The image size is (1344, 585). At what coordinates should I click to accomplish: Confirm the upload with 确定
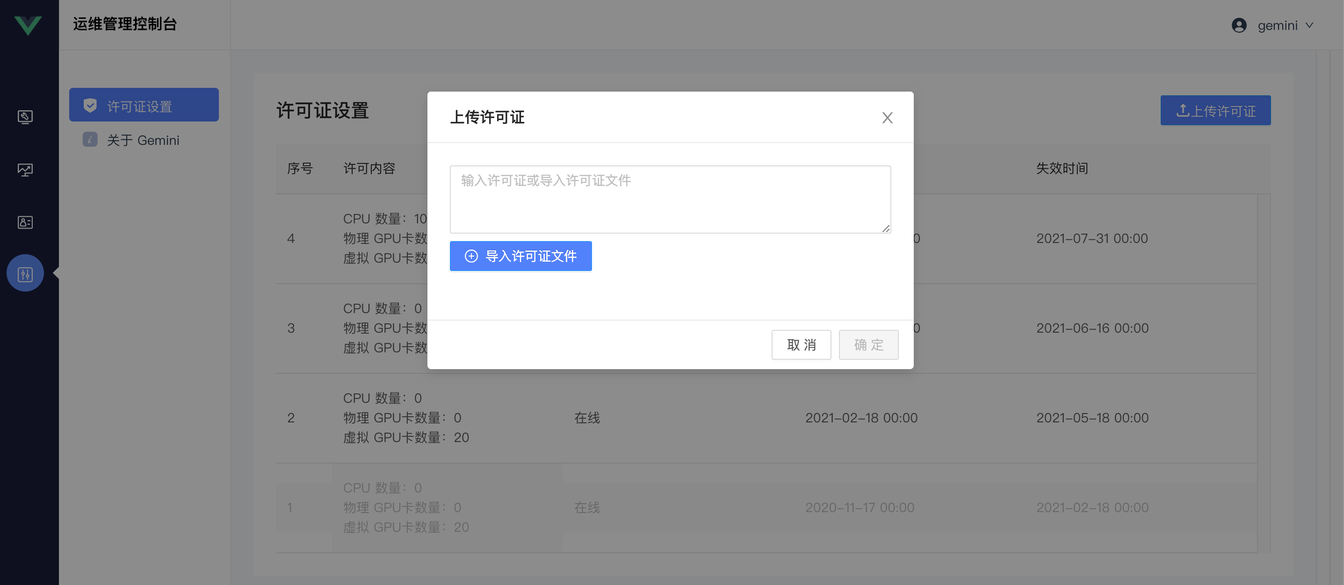click(x=869, y=345)
